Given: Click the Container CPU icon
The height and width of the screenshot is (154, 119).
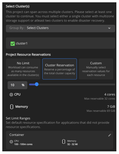Looking at the screenshot, I should point(11,142).
